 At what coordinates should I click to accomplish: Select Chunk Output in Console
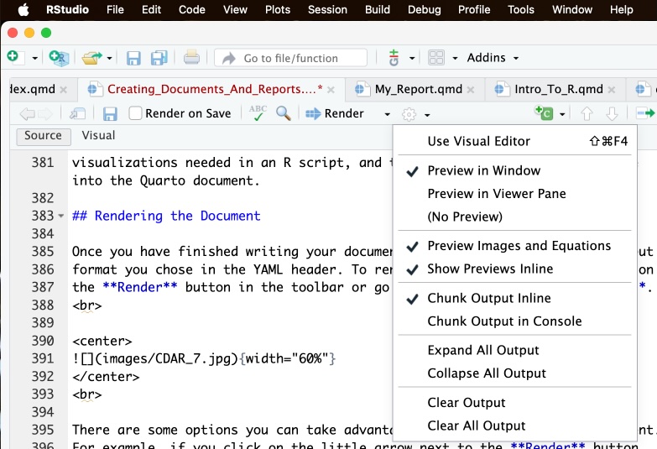(x=504, y=321)
